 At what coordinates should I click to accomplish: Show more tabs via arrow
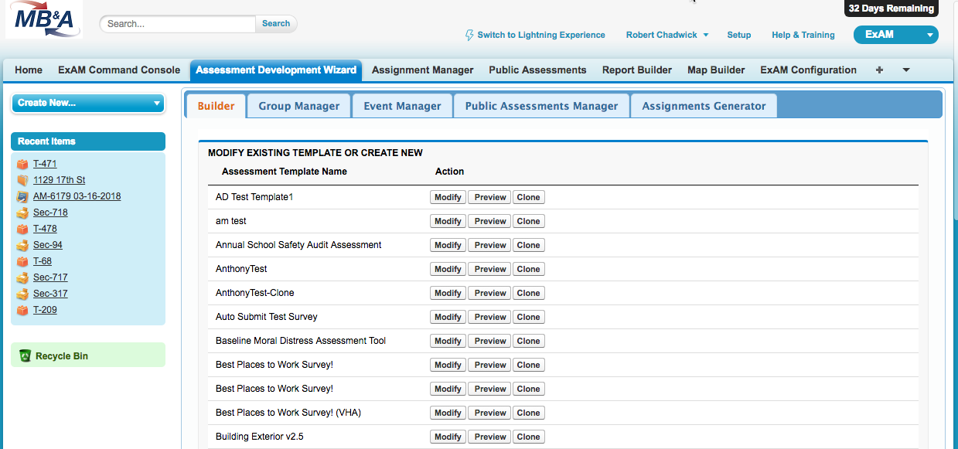(x=906, y=70)
